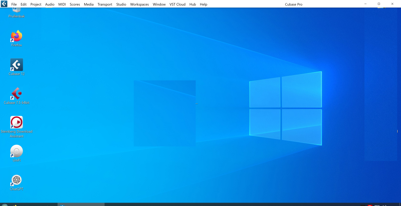
Task: Open the Hub menu
Action: point(192,4)
